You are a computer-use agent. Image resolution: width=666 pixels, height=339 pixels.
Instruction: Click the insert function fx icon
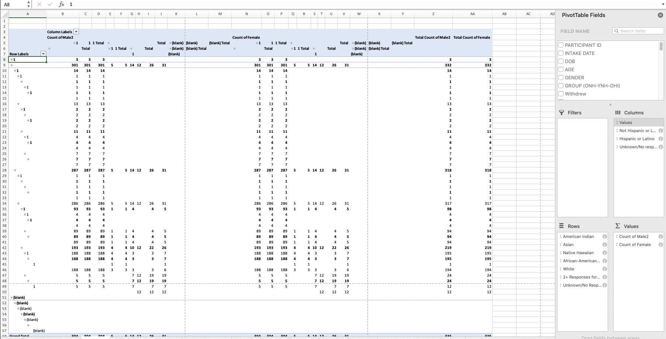coord(62,4)
